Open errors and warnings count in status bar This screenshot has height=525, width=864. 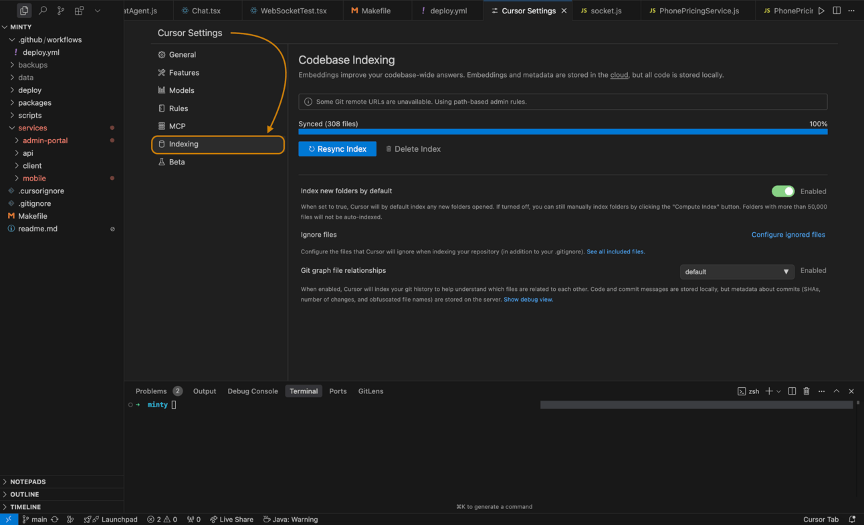click(x=163, y=519)
